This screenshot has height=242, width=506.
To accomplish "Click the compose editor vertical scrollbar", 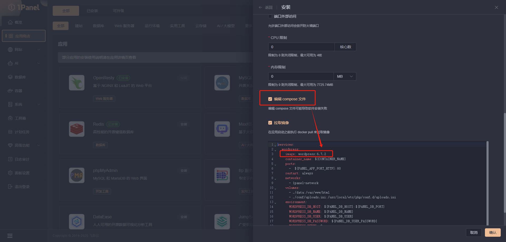I will point(487,183).
